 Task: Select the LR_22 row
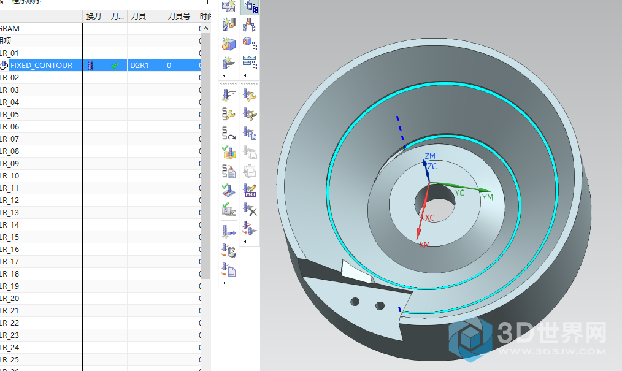point(100,323)
